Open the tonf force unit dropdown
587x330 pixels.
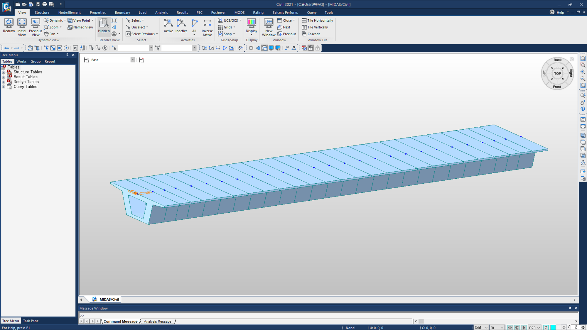click(481, 327)
